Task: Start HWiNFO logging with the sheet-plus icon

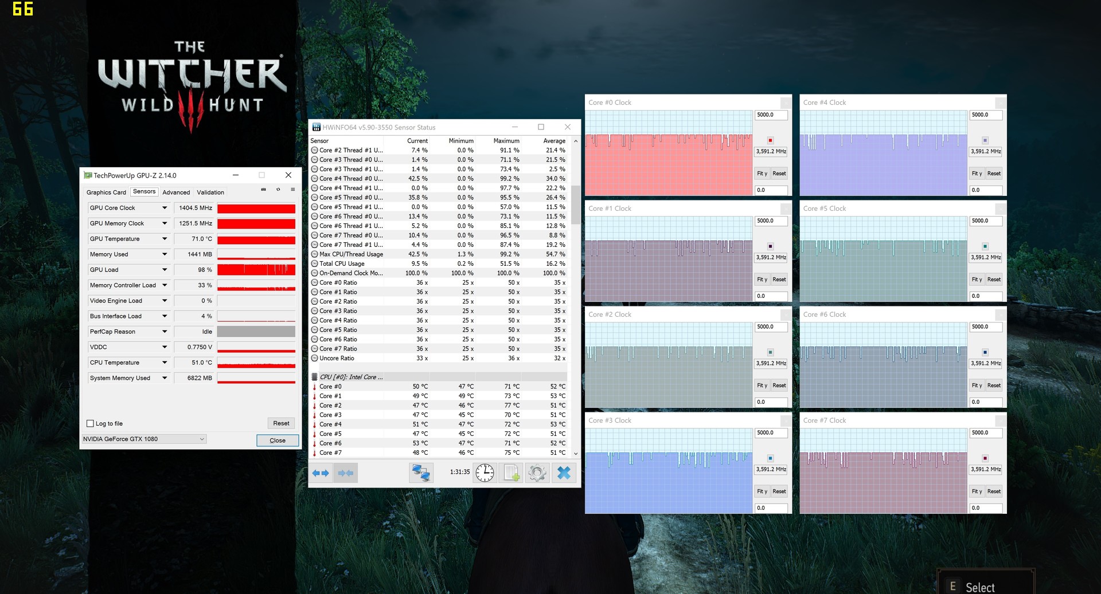Action: click(511, 473)
